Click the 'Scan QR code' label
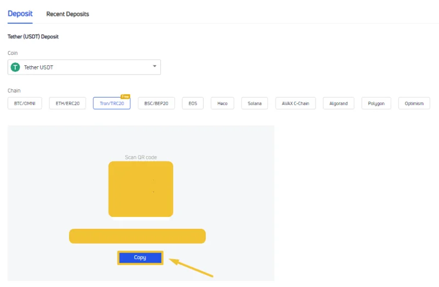 click(x=141, y=157)
